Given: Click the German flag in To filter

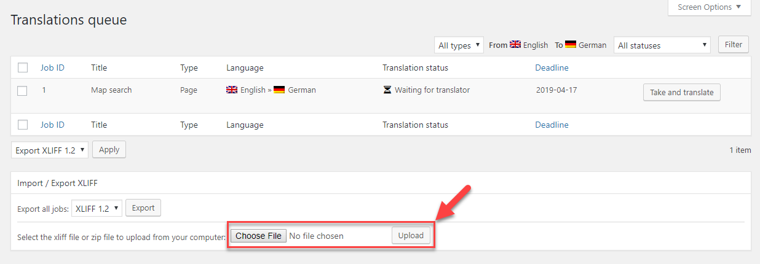Looking at the screenshot, I should 571,44.
